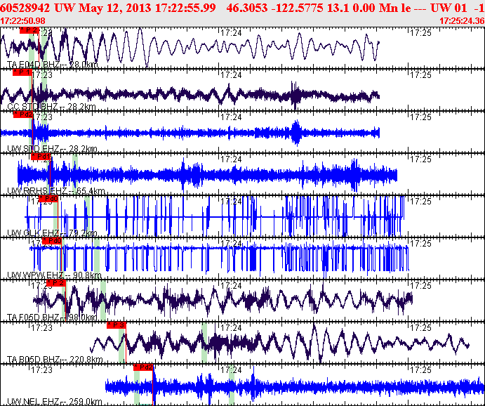Click the P 2 pick flag on TA E04D trace
Image resolution: width=485 pixels, height=406 pixels.
(x=29, y=30)
